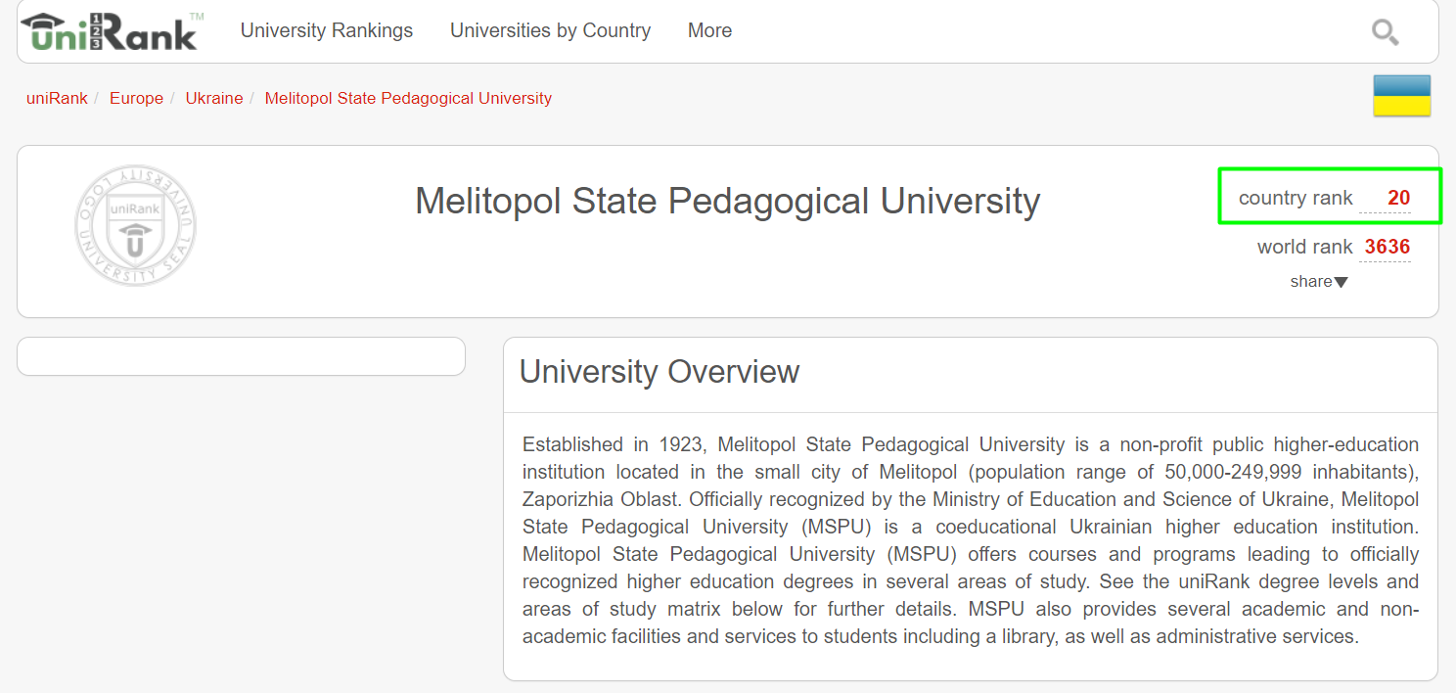Click the empty left sidebar panel

tap(241, 356)
